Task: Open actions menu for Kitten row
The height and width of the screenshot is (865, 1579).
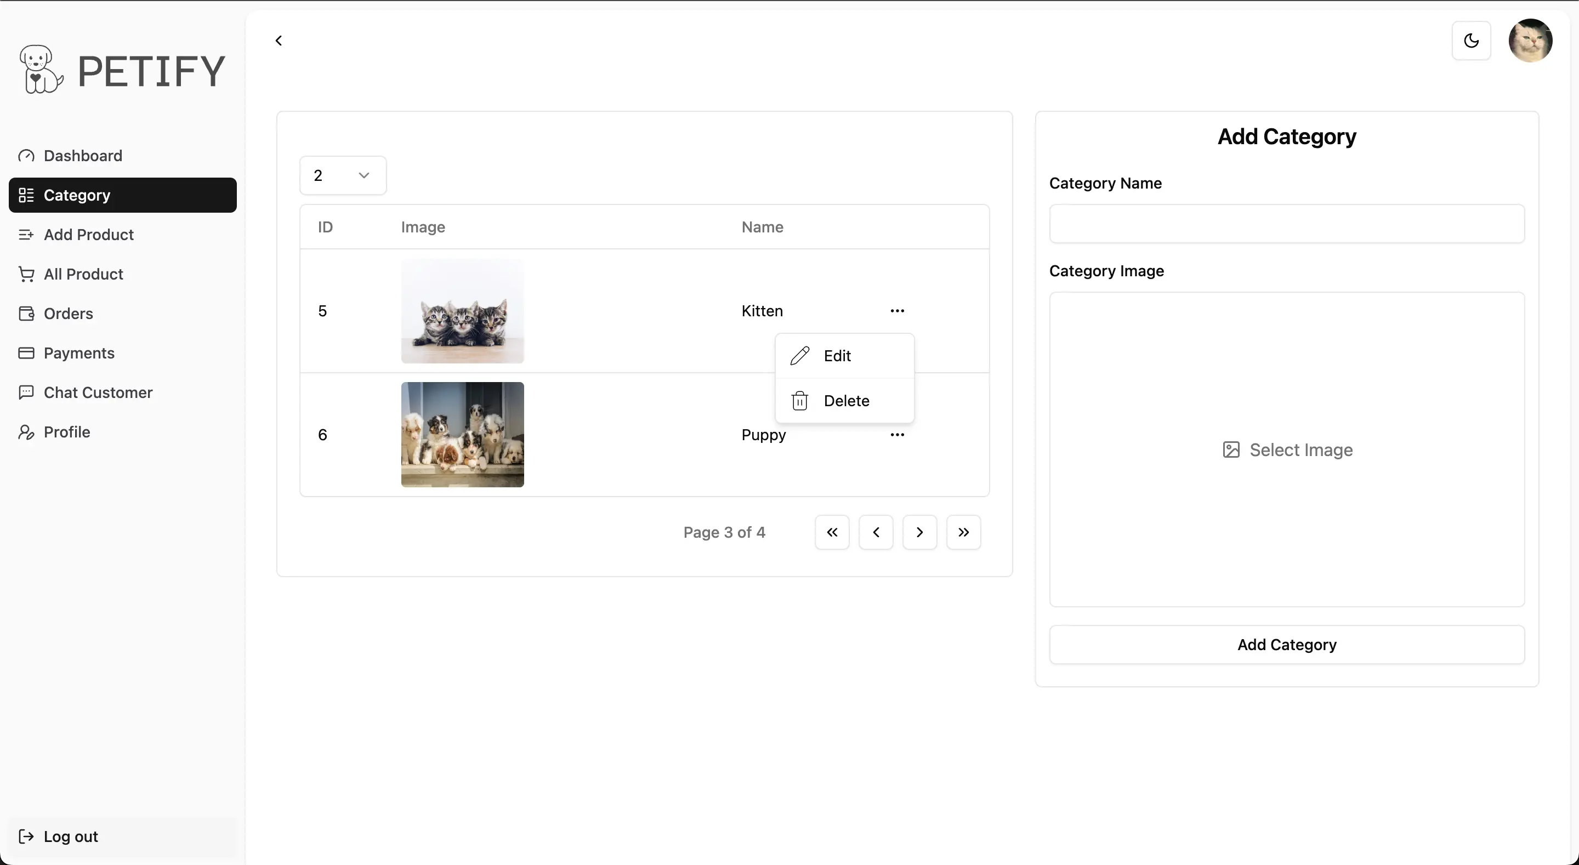Action: (x=897, y=311)
